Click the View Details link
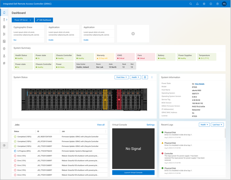 pos(199,84)
